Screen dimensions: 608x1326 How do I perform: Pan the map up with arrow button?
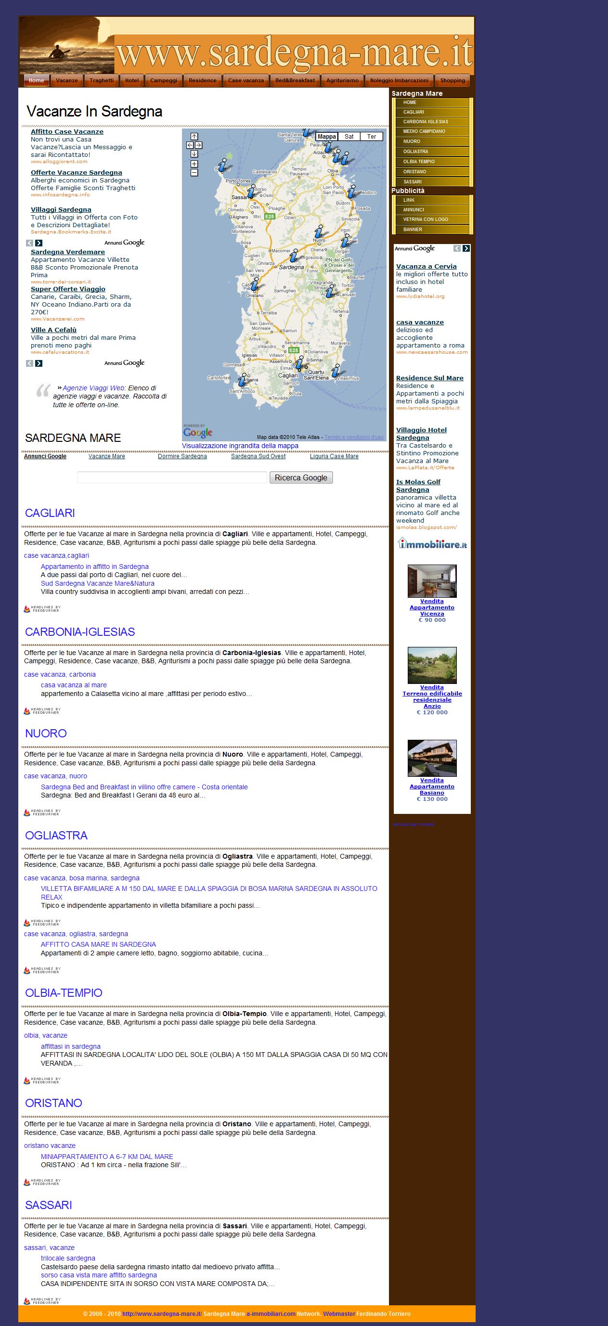point(194,136)
